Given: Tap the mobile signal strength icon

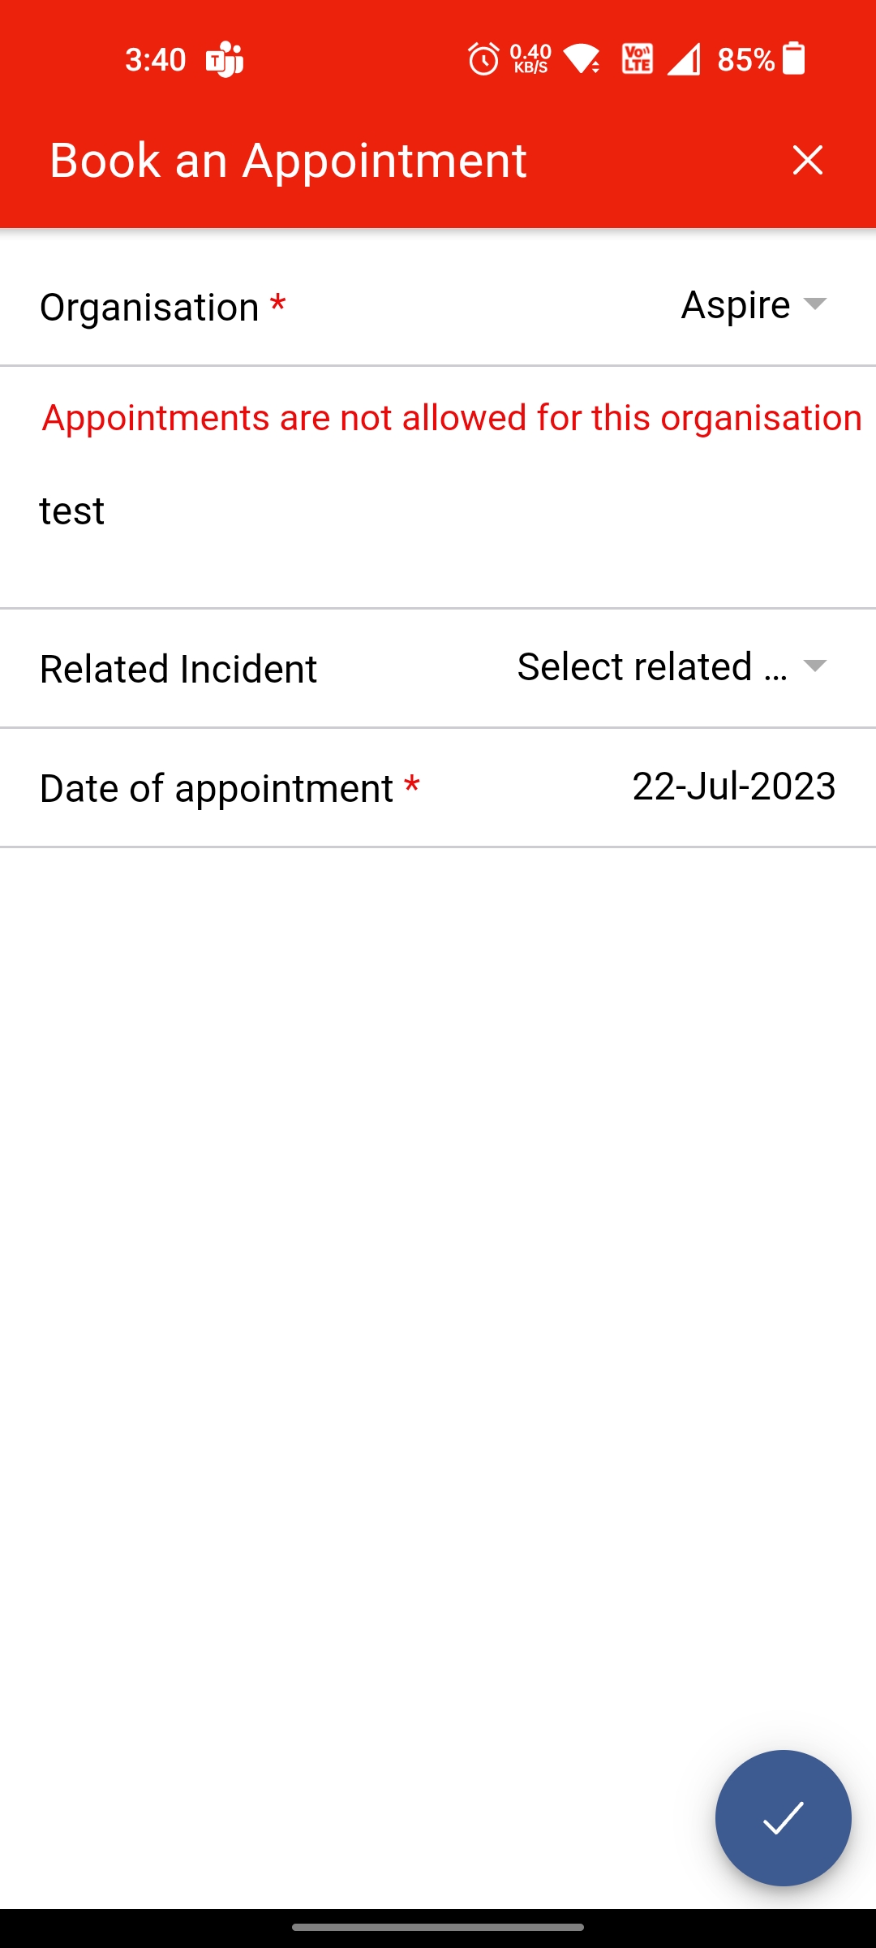Looking at the screenshot, I should pos(684,59).
